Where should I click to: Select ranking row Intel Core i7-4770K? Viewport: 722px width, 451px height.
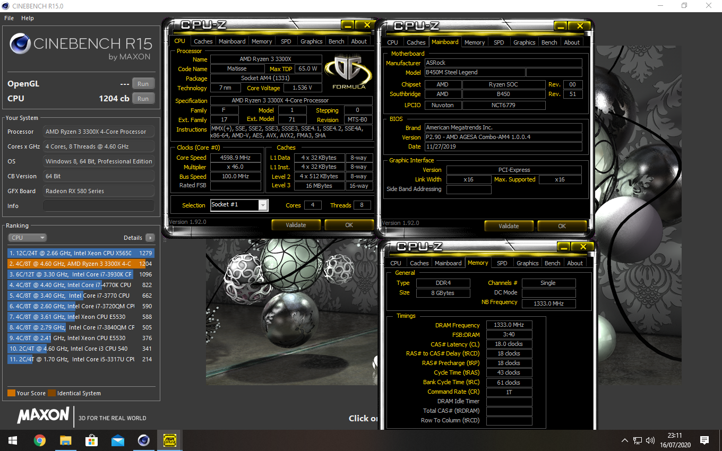point(80,285)
